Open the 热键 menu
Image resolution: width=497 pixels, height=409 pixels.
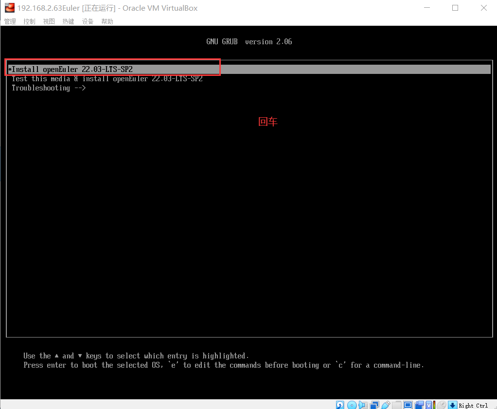(x=68, y=21)
